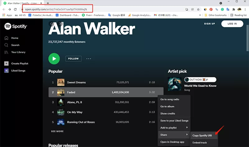Open the browser extensions puzzle icon
249x147 pixels.
pyautogui.click(x=233, y=9)
